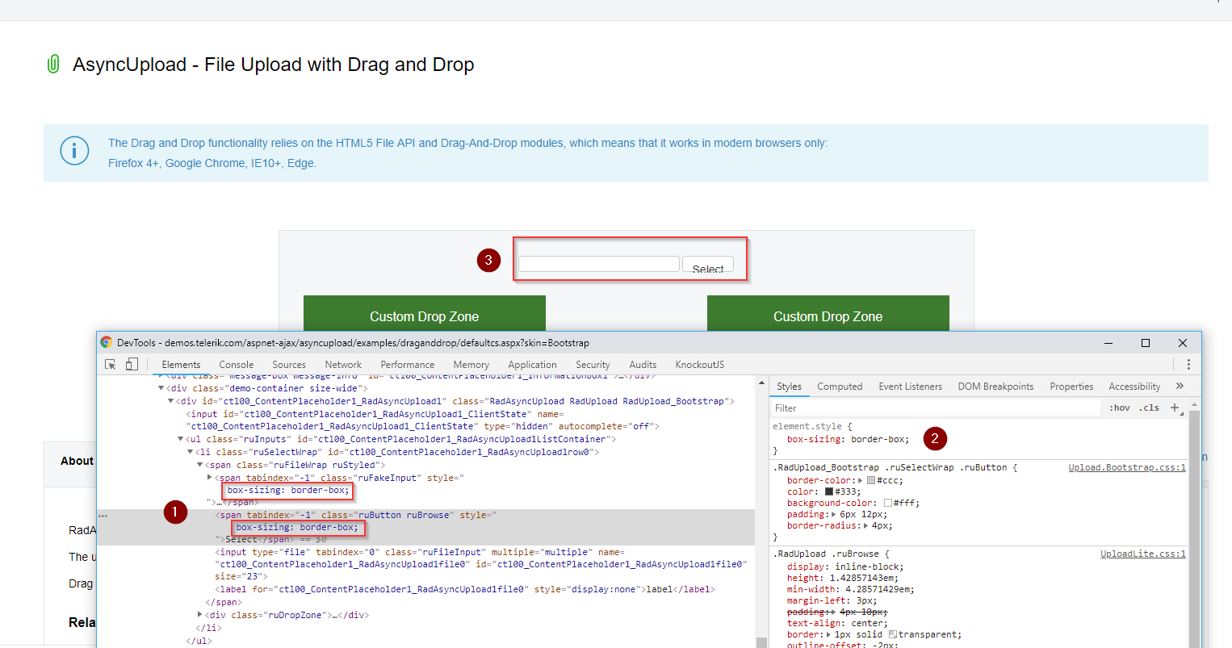The height and width of the screenshot is (648, 1232).
Task: Switch to the Accessibility sidebar tab
Action: [1134, 387]
